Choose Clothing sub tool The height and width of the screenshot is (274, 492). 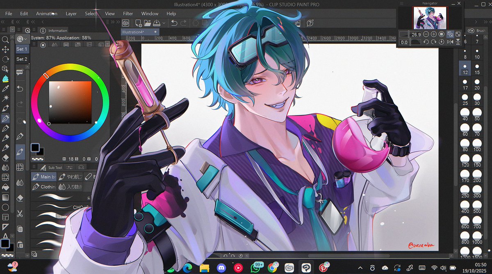[x=43, y=187]
